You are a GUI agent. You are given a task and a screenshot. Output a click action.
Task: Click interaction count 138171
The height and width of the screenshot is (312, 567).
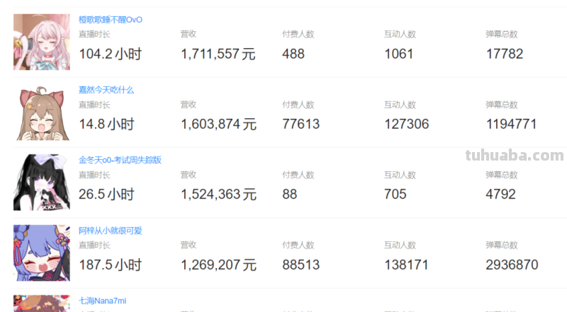coord(406,265)
